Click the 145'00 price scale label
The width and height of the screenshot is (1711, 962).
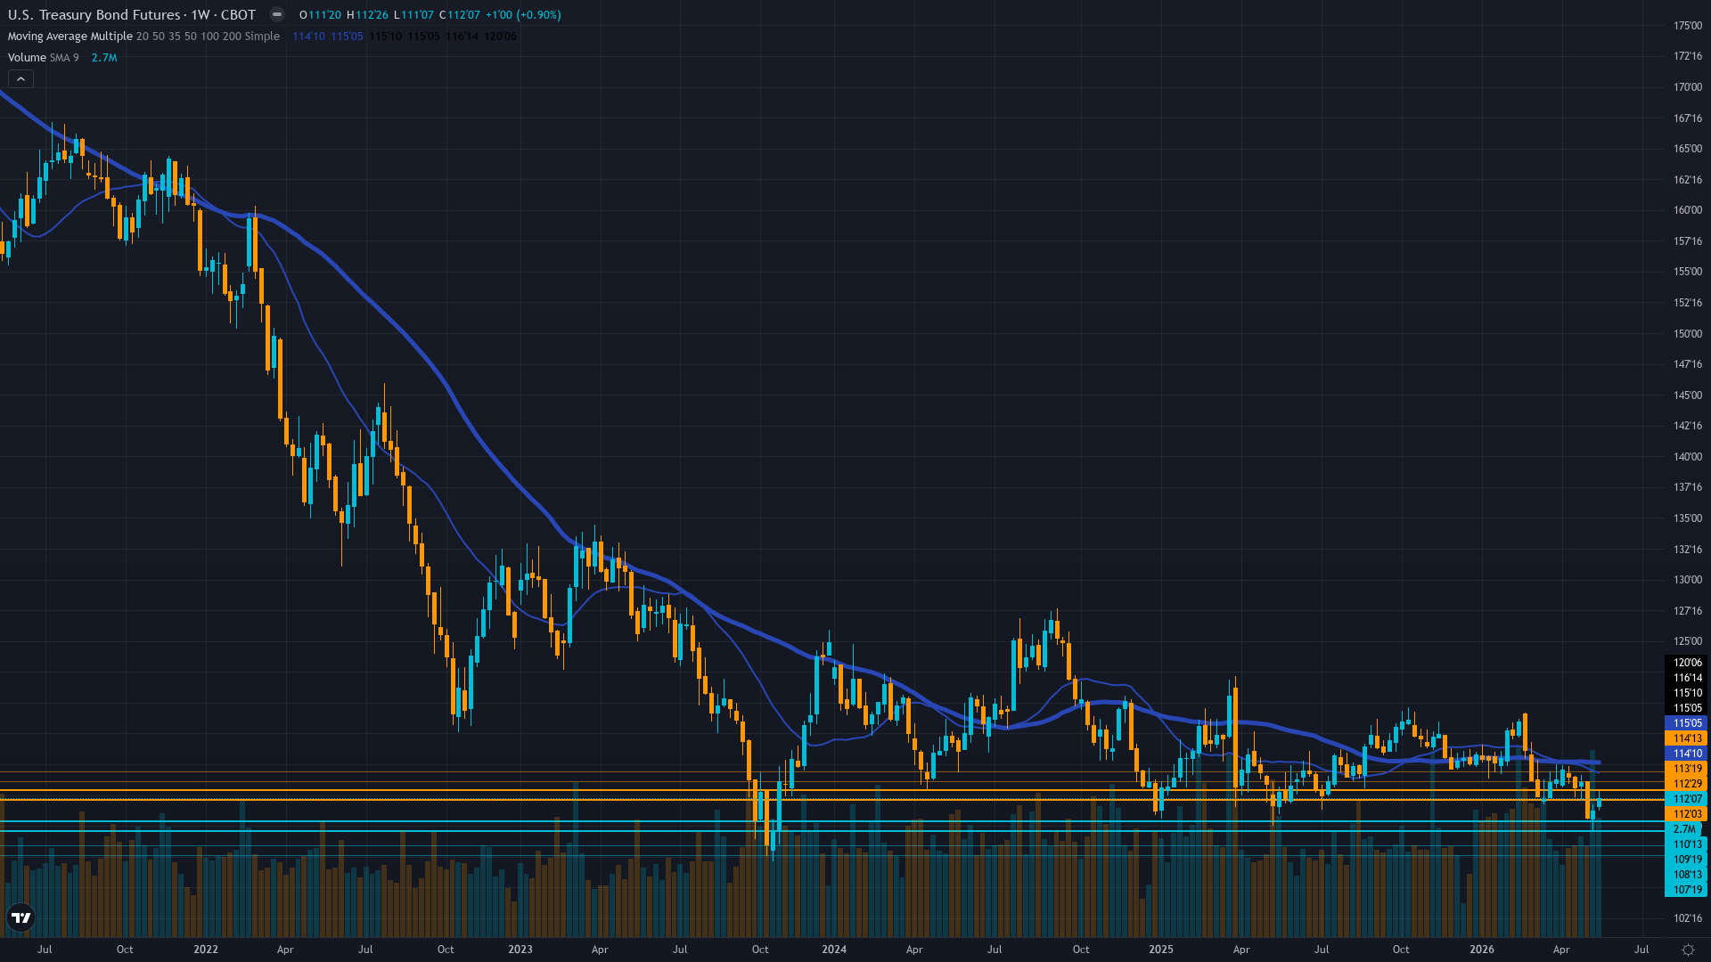coord(1688,395)
